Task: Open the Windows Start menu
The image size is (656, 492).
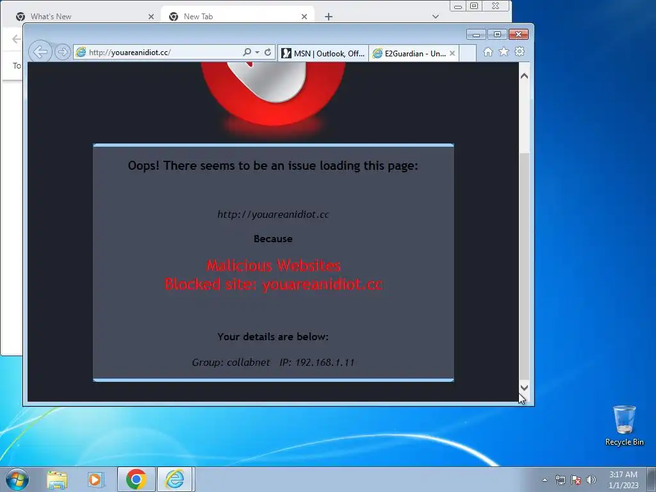Action: click(17, 479)
